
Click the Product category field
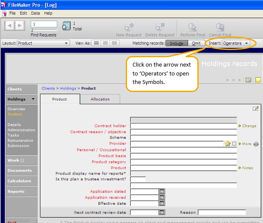(183, 162)
